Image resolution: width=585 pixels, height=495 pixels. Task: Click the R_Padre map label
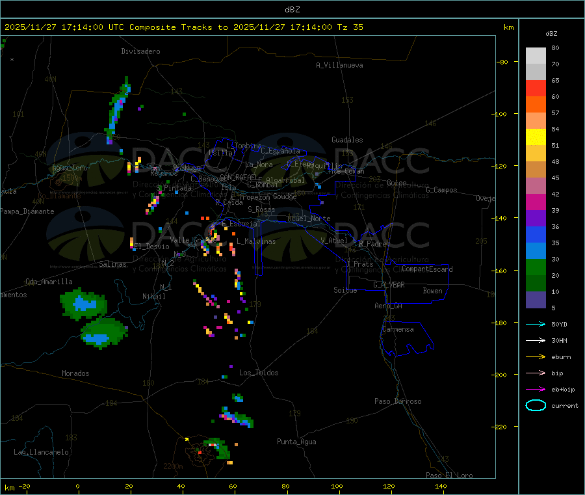point(372,244)
